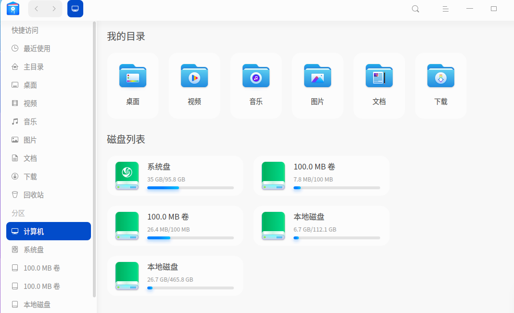Select 下载 in the sidebar
The height and width of the screenshot is (313, 514).
coord(49,177)
